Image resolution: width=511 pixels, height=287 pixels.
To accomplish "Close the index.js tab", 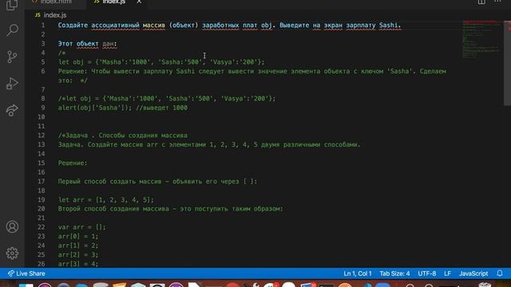I will [x=139, y=2].
